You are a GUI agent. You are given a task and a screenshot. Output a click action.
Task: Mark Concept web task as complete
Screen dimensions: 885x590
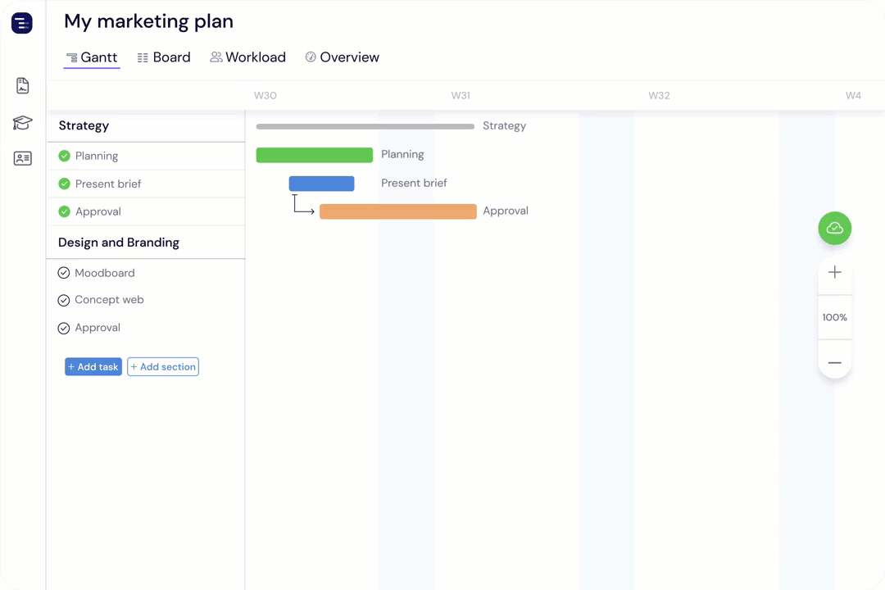click(x=64, y=301)
